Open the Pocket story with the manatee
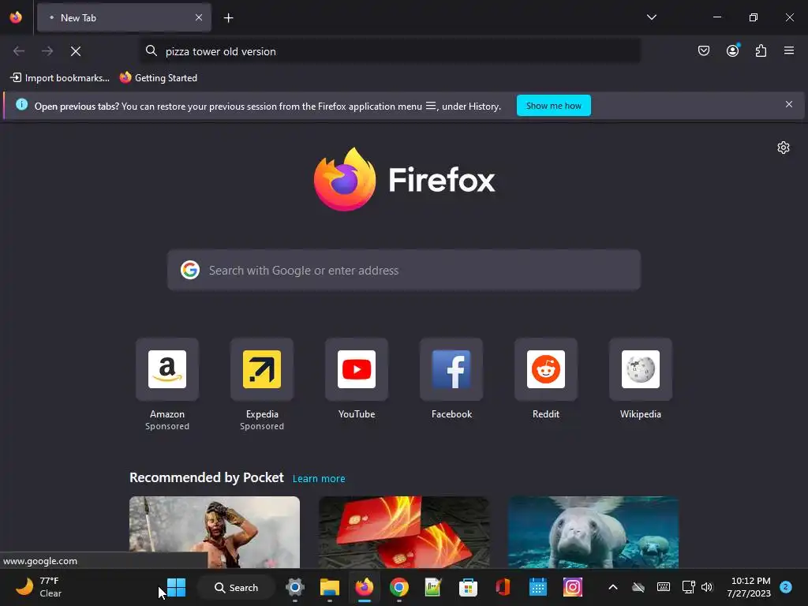The image size is (808, 606). pyautogui.click(x=593, y=533)
